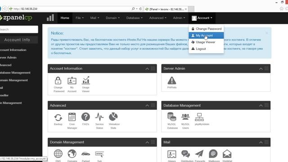Open a new browser tab
Screen dimensions: 288x162
[x=191, y=9]
